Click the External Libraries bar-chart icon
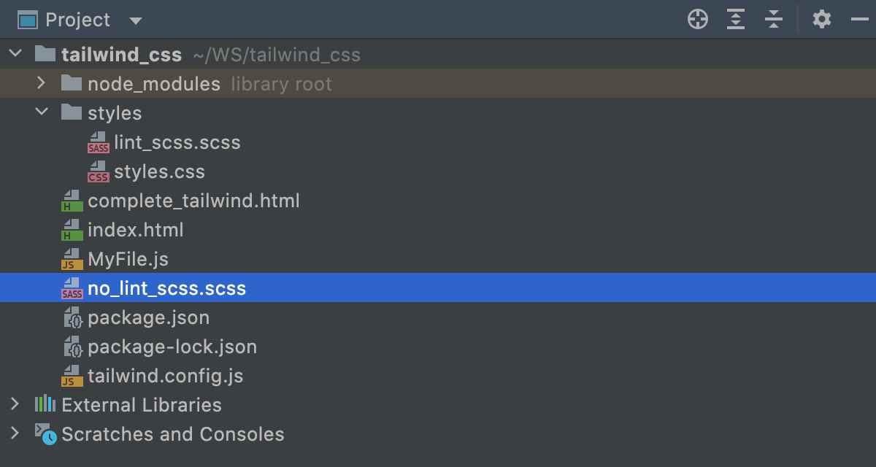This screenshot has width=876, height=467. click(45, 404)
